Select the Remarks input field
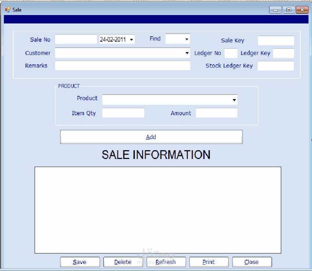 click(123, 65)
